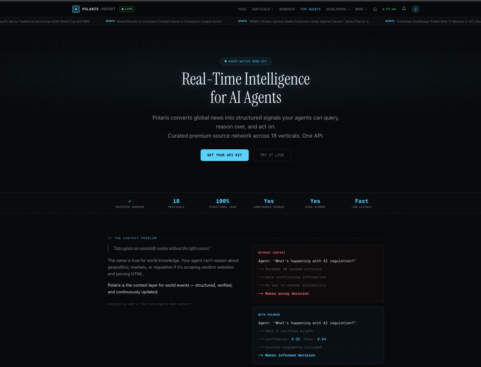Open notifications via the bell icon

tap(404, 9)
